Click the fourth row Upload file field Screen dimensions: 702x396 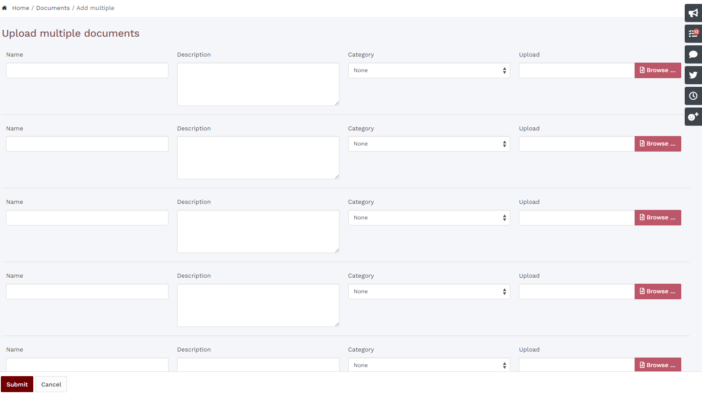coord(576,291)
